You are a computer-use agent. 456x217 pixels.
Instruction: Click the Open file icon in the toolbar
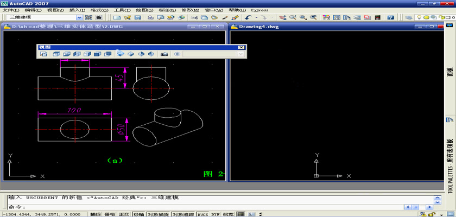pos(127,17)
